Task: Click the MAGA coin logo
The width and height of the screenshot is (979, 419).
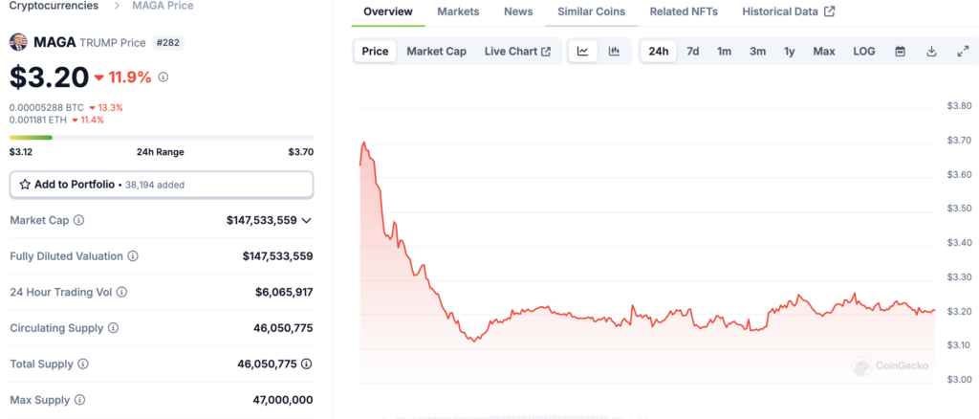Action: coord(19,42)
